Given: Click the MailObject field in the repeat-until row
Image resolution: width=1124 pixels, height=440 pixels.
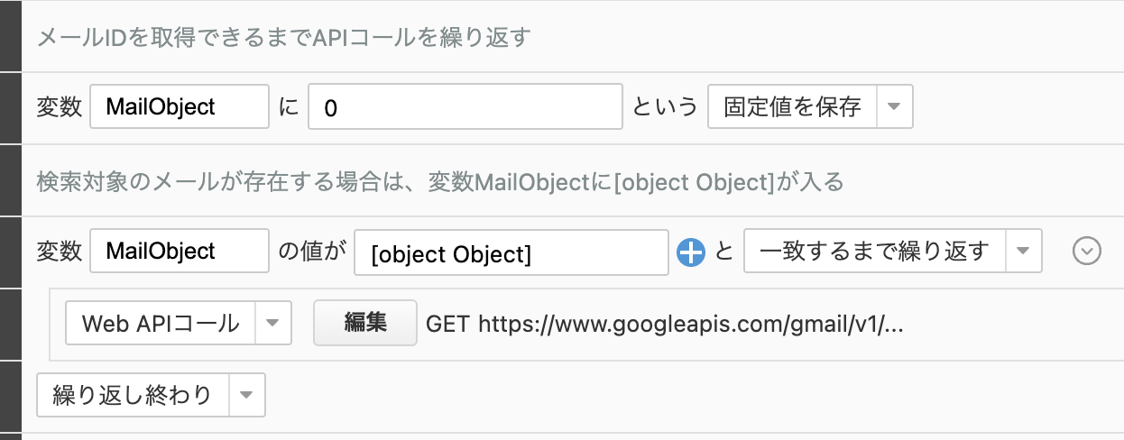Looking at the screenshot, I should point(180,252).
